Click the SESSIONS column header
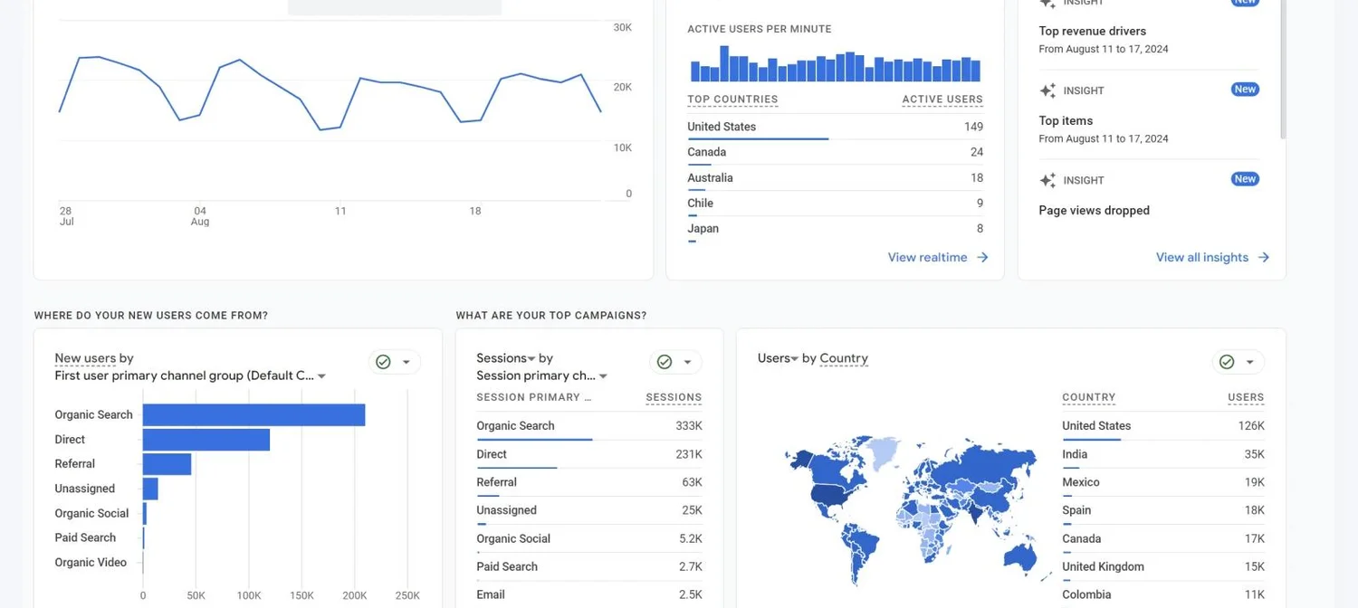1358x608 pixels. pos(674,397)
